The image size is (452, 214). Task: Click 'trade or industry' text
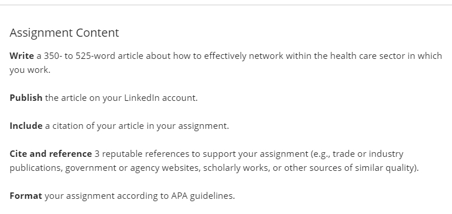(x=368, y=154)
